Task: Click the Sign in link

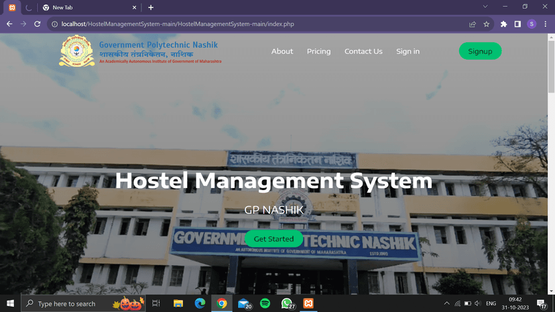Action: pos(408,51)
